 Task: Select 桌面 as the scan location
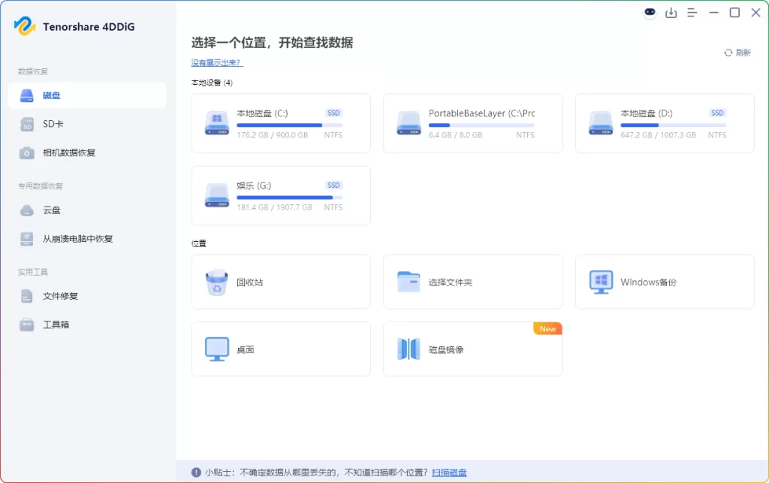pyautogui.click(x=281, y=349)
